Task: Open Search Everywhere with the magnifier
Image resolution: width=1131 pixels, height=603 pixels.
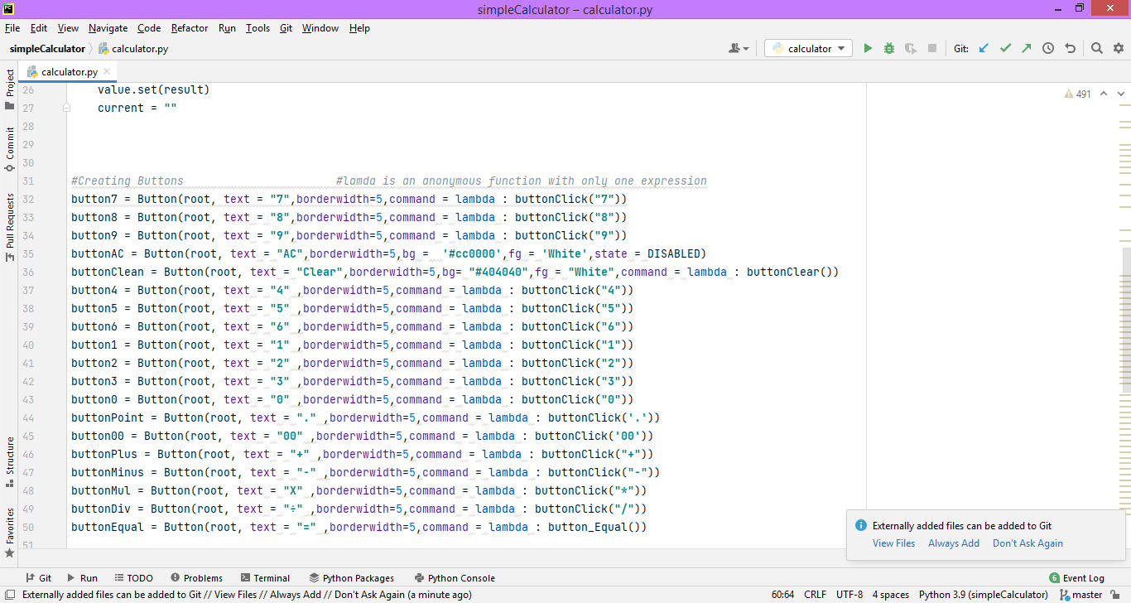Action: click(1098, 48)
